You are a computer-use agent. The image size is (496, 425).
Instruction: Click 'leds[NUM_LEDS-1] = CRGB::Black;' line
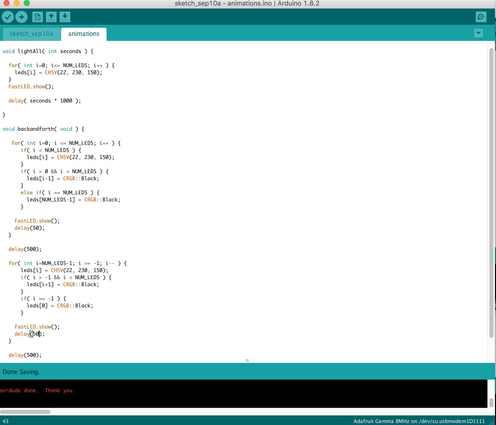pyautogui.click(x=73, y=200)
